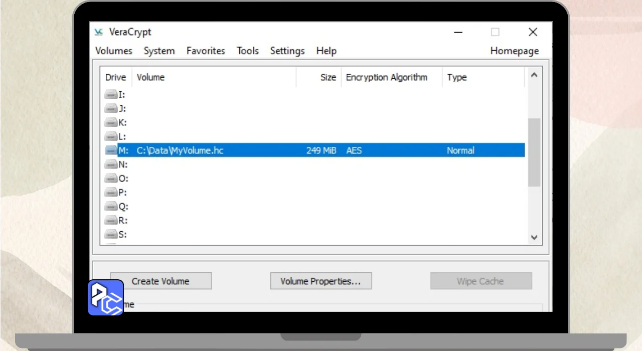Select the J: drive icon

pyautogui.click(x=110, y=108)
